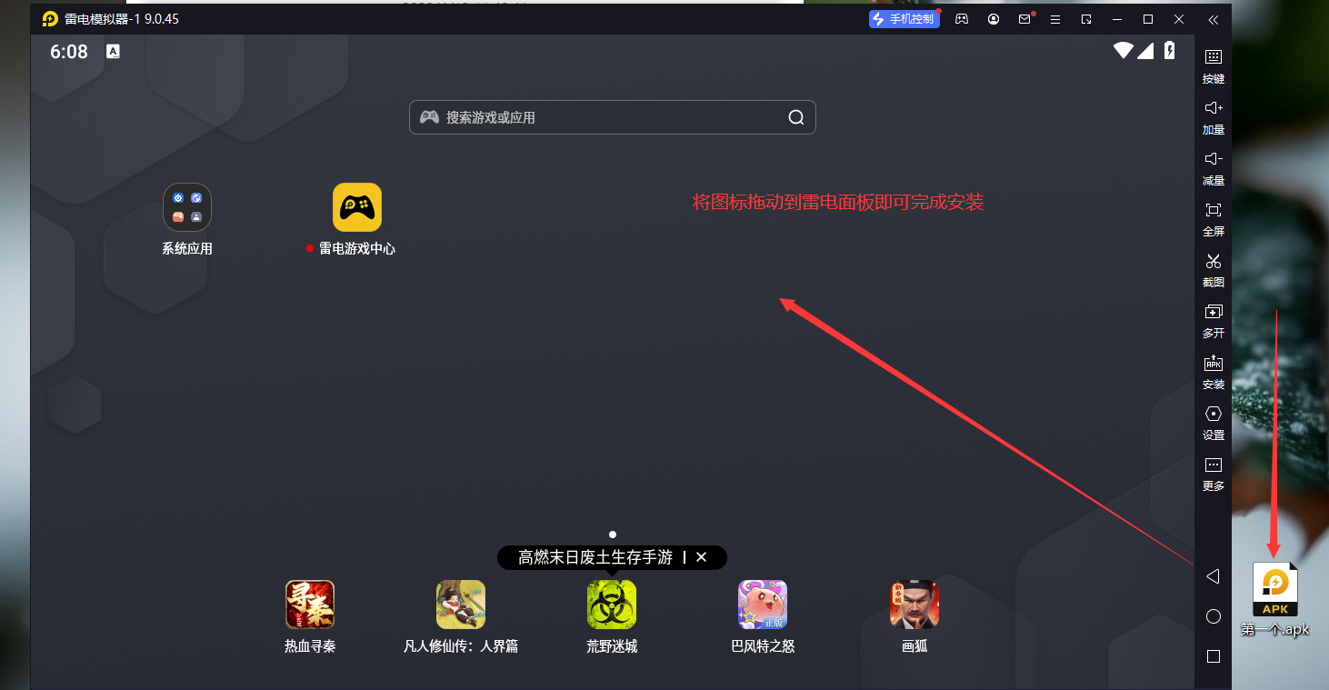Viewport: 1329px width, 690px height.
Task: Click 安装 APK install button
Action: point(1214,372)
